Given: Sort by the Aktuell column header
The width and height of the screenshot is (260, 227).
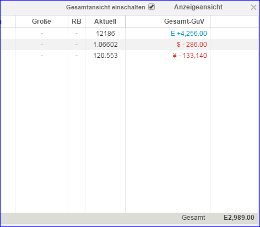Looking at the screenshot, I should (105, 21).
